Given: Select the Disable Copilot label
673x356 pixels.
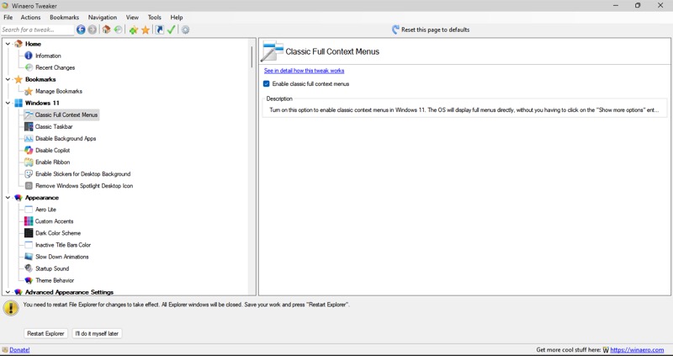Looking at the screenshot, I should 52,151.
